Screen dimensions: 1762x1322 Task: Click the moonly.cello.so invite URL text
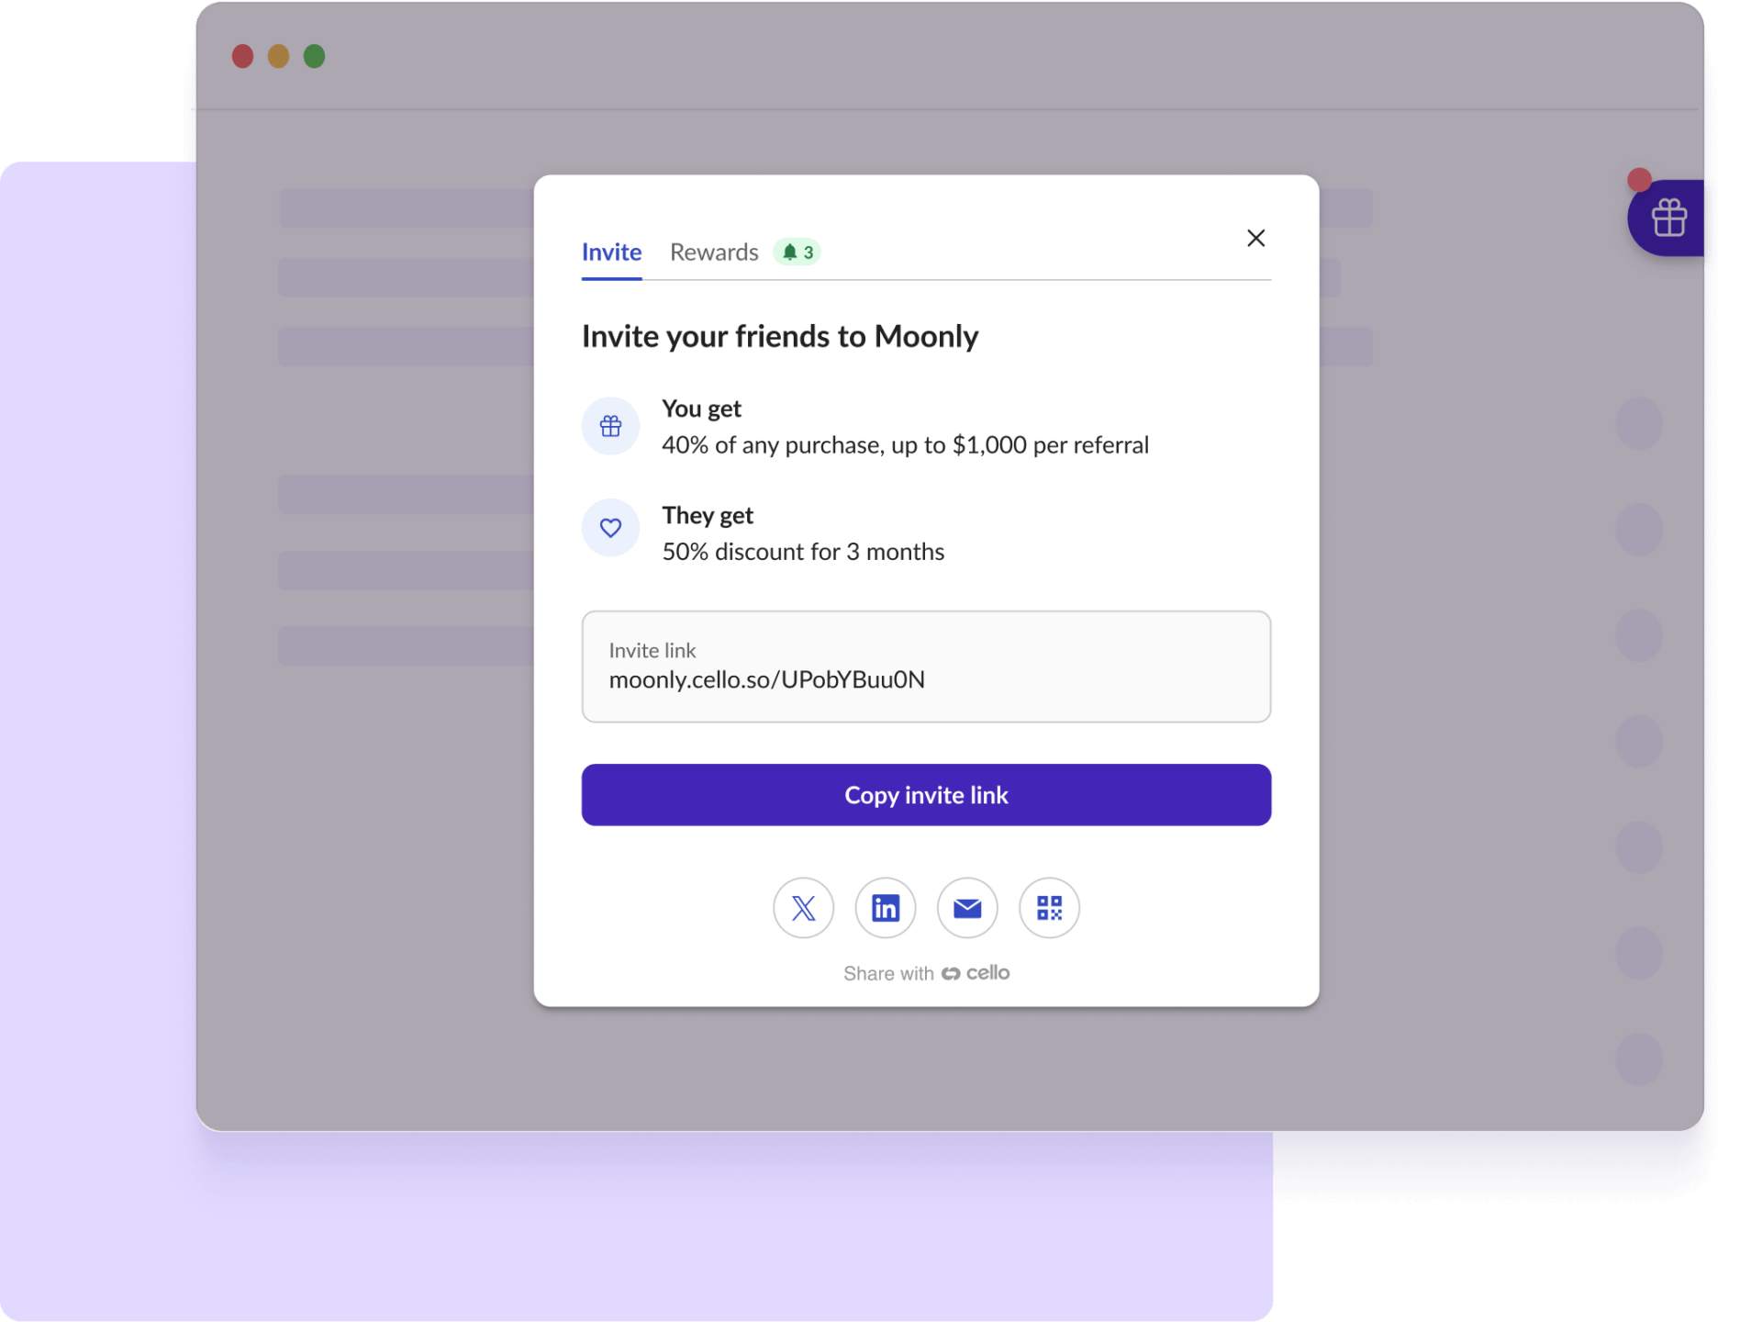click(x=766, y=680)
